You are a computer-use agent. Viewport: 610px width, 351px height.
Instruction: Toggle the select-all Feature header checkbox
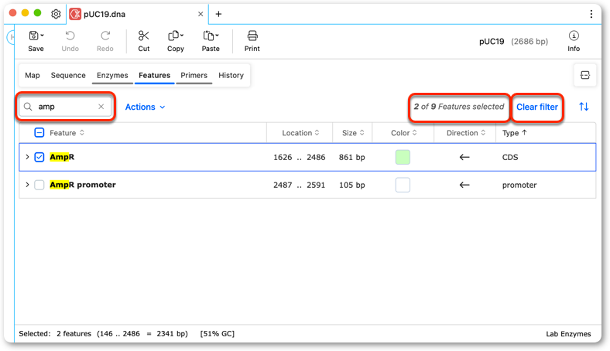pyautogui.click(x=39, y=132)
